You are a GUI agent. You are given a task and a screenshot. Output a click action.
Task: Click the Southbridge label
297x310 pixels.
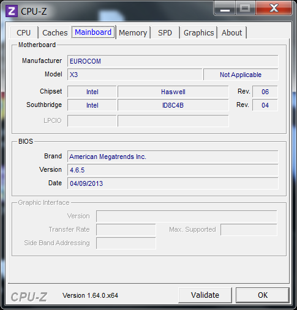click(44, 105)
